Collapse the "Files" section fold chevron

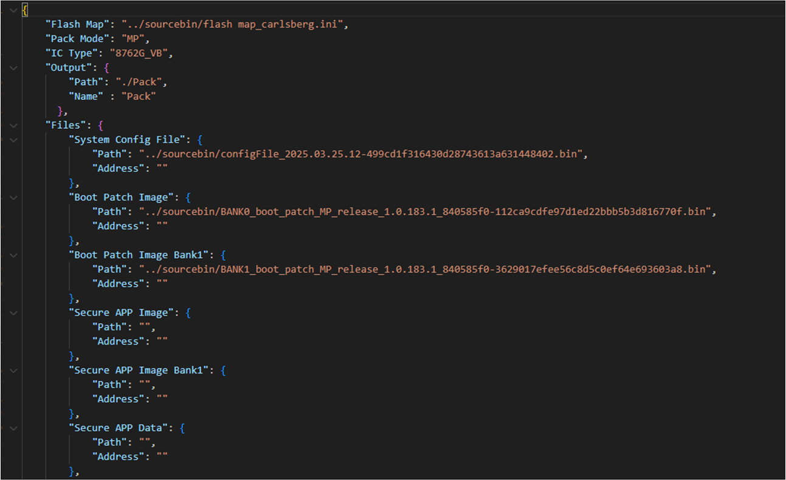(13, 125)
